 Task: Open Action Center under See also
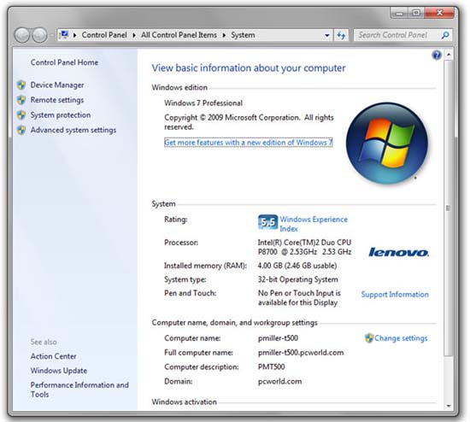pos(53,356)
